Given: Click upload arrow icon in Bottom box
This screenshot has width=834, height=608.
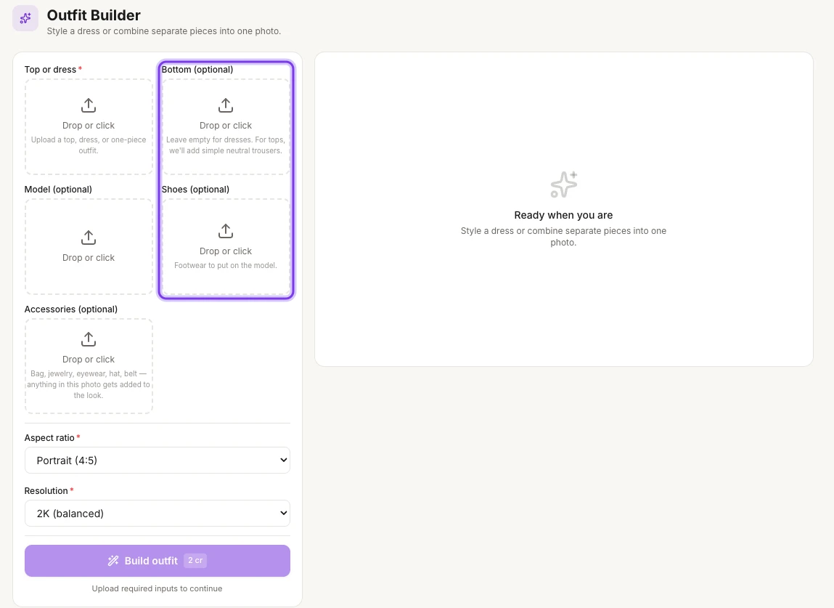Looking at the screenshot, I should 226,105.
